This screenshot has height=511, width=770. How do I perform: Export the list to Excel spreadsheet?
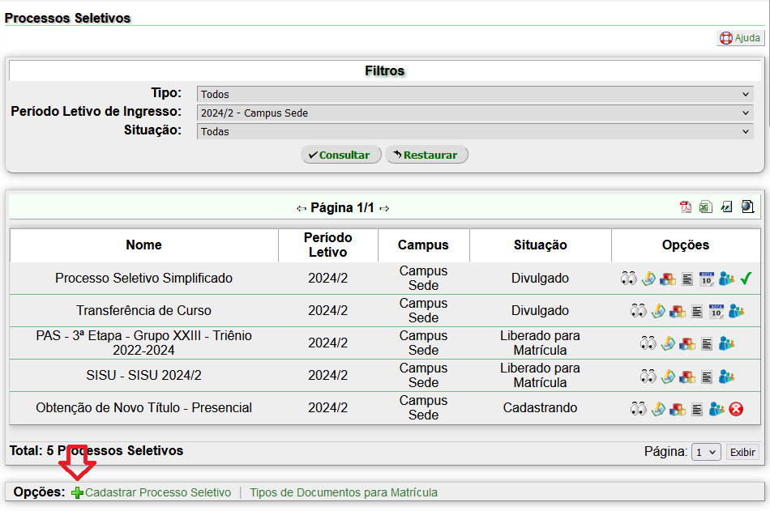(706, 207)
